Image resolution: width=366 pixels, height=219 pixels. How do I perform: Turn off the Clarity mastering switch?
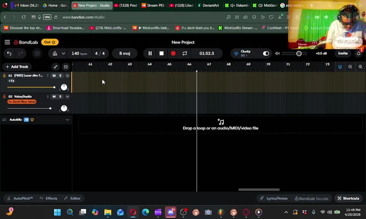[x=266, y=54]
